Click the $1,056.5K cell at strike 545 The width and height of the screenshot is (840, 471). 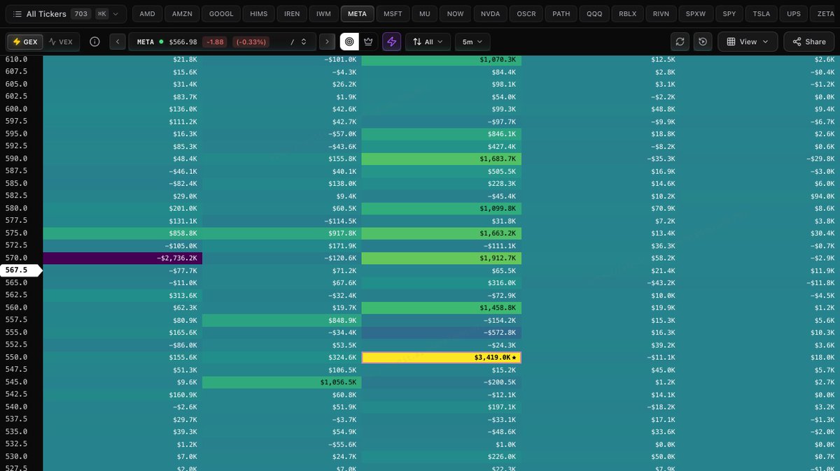pyautogui.click(x=282, y=382)
